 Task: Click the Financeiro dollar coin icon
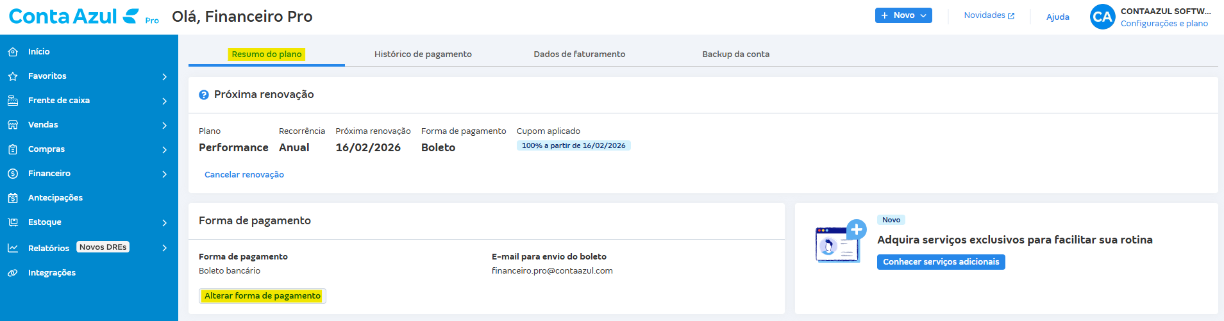13,174
